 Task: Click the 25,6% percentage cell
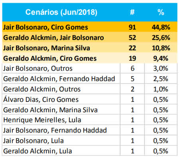point(161,38)
